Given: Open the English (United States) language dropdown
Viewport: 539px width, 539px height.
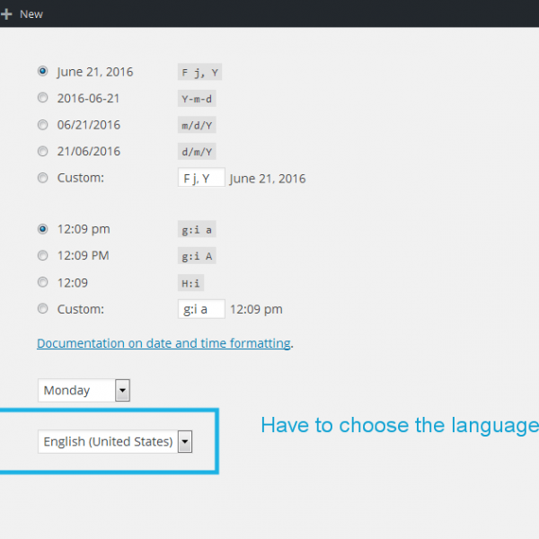Looking at the screenshot, I should [x=115, y=441].
